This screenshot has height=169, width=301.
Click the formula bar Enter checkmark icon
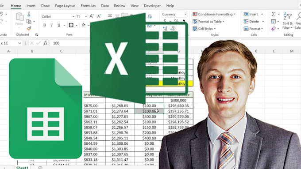pos(39,43)
